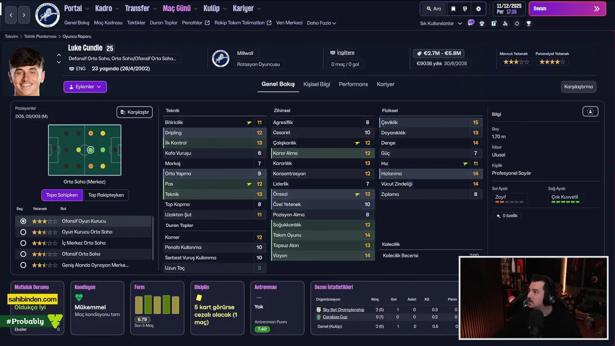Open the scouting search shortcut icon
The image size is (615, 346).
(505, 23)
